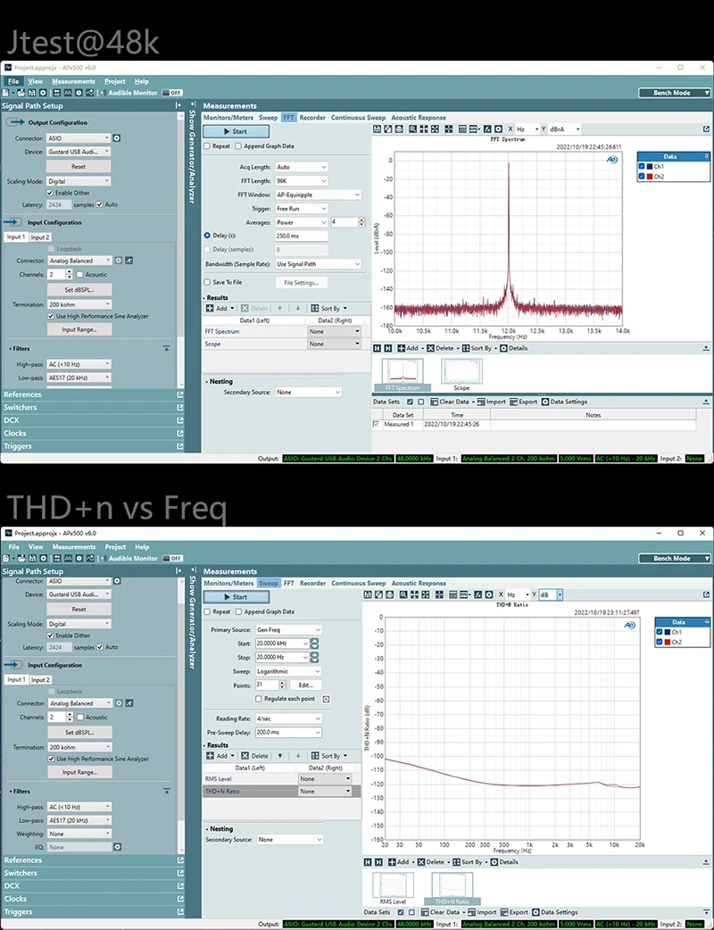Open settings icon beside Regulate each point
714x930 pixels.
[x=326, y=699]
